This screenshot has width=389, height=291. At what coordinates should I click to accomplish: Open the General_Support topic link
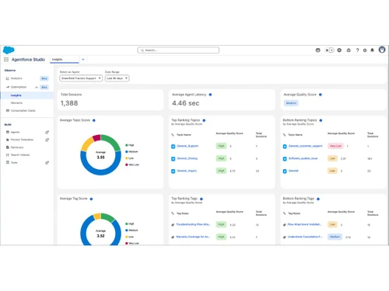coord(187,146)
